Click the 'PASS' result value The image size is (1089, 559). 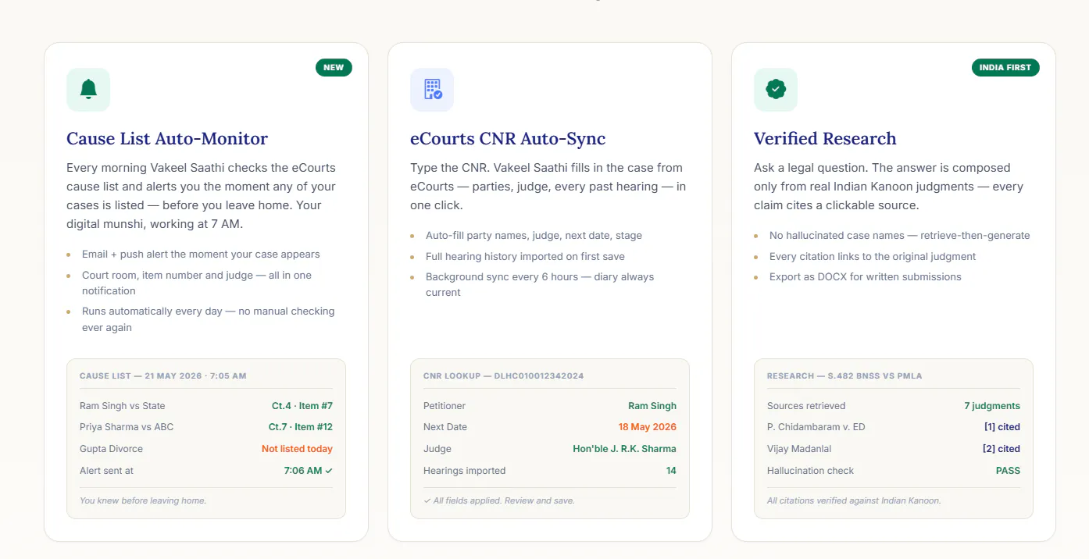pyautogui.click(x=1008, y=471)
